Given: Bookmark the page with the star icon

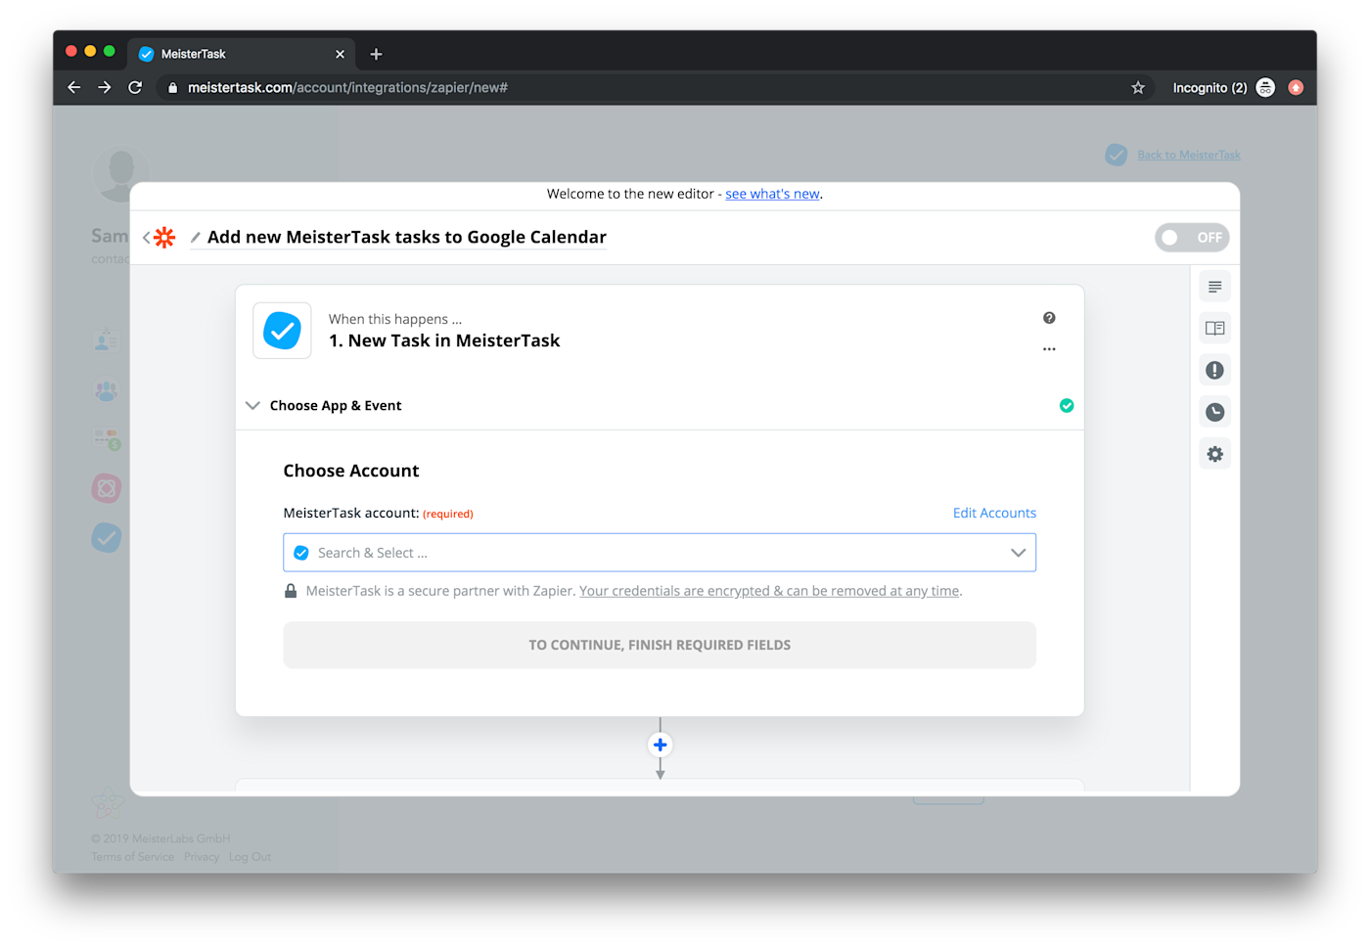Looking at the screenshot, I should click(x=1138, y=88).
